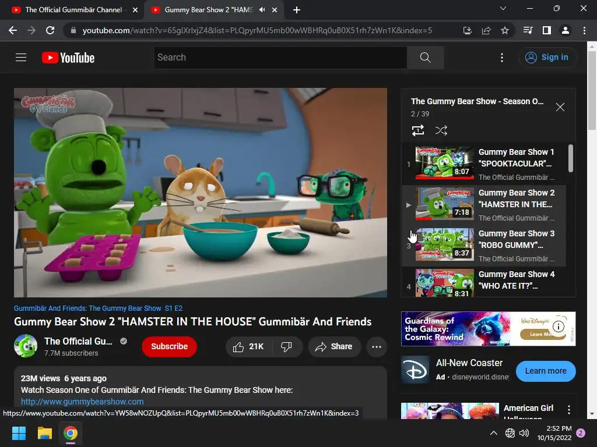Open a new browser tab
This screenshot has width=597, height=447.
297,10
